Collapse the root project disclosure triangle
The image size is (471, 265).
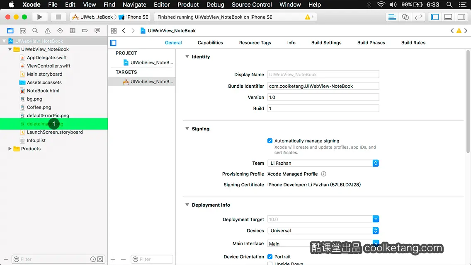(x=4, y=41)
